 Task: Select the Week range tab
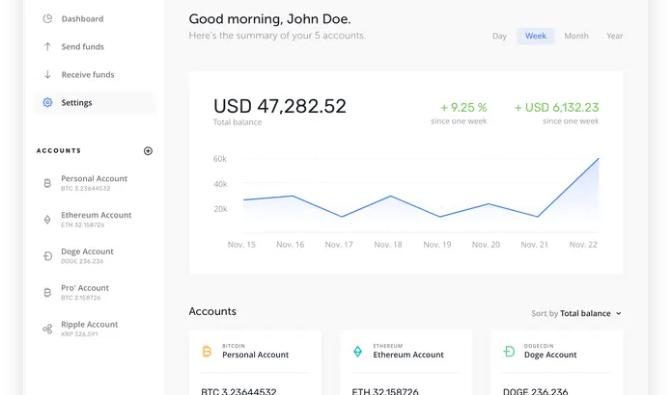[x=536, y=36]
